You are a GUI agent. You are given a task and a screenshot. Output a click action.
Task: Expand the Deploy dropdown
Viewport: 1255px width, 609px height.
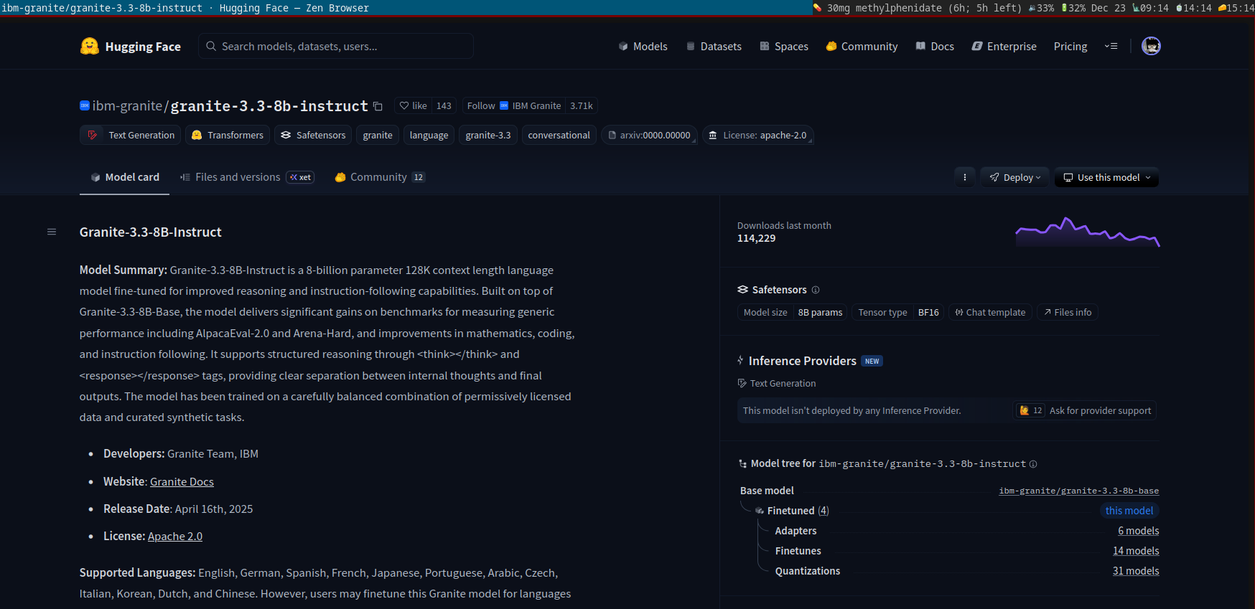[x=1014, y=177]
